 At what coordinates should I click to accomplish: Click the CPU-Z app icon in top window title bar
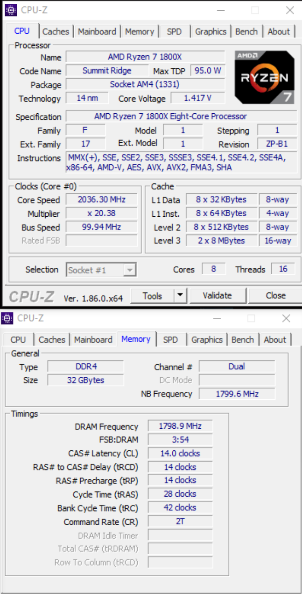11,10
